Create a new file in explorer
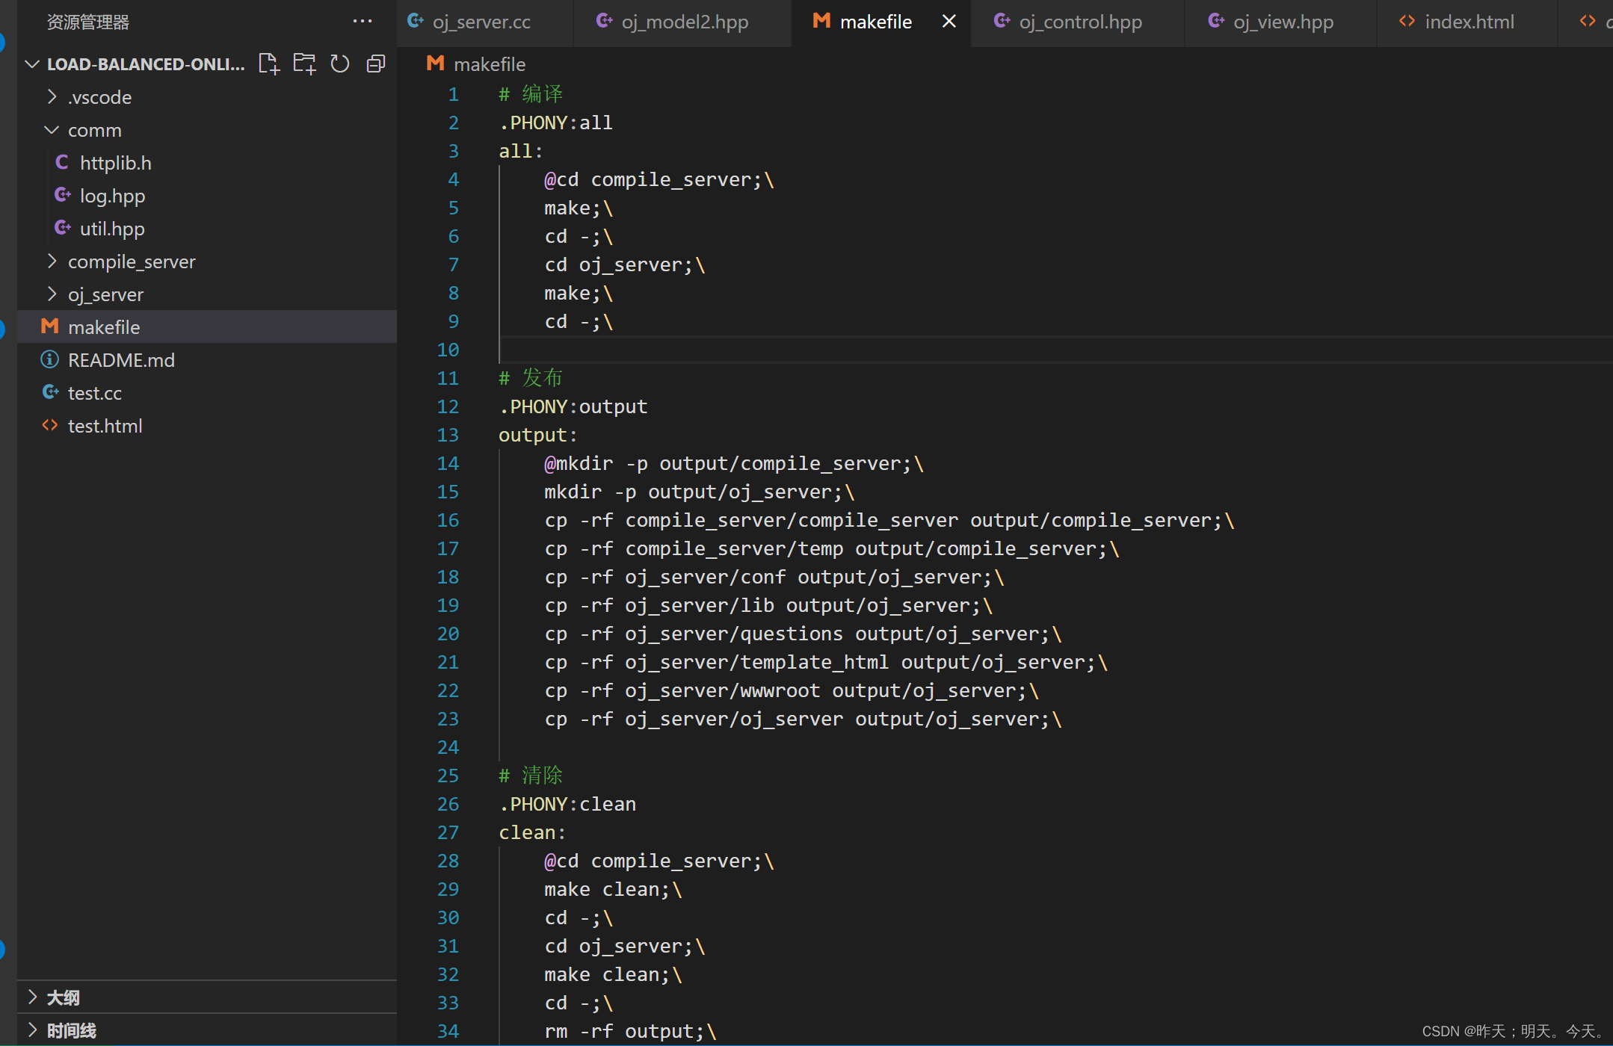1613x1046 pixels. coord(268,64)
